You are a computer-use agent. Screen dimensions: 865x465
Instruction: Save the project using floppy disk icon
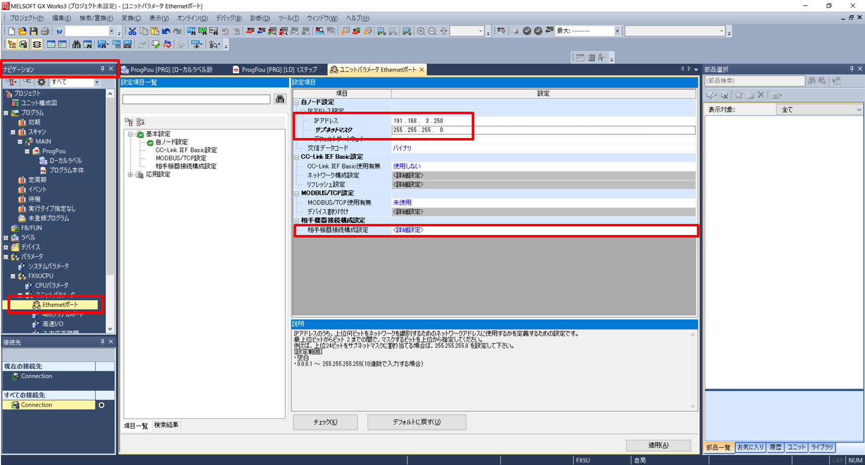click(x=34, y=31)
